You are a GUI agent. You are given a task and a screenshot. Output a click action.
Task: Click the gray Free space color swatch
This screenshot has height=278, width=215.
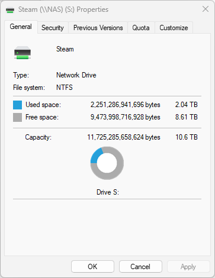click(x=17, y=117)
